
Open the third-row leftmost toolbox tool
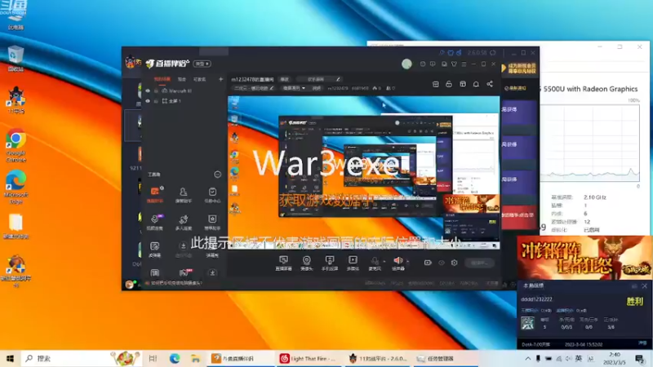click(155, 249)
